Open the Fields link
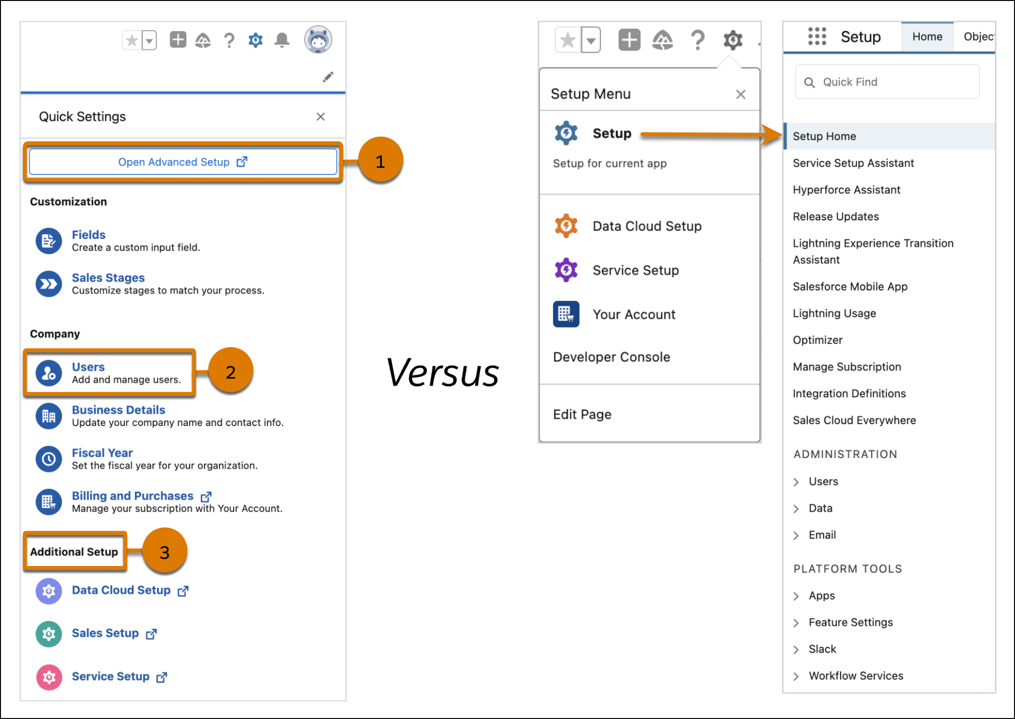1015x719 pixels. [88, 235]
